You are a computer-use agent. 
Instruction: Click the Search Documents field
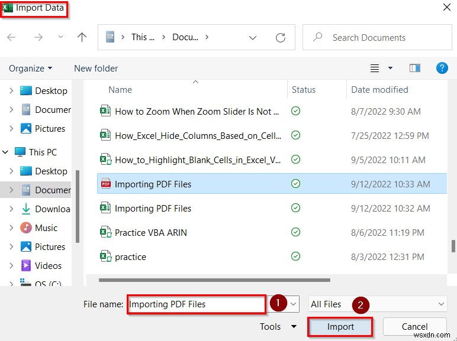tap(377, 38)
